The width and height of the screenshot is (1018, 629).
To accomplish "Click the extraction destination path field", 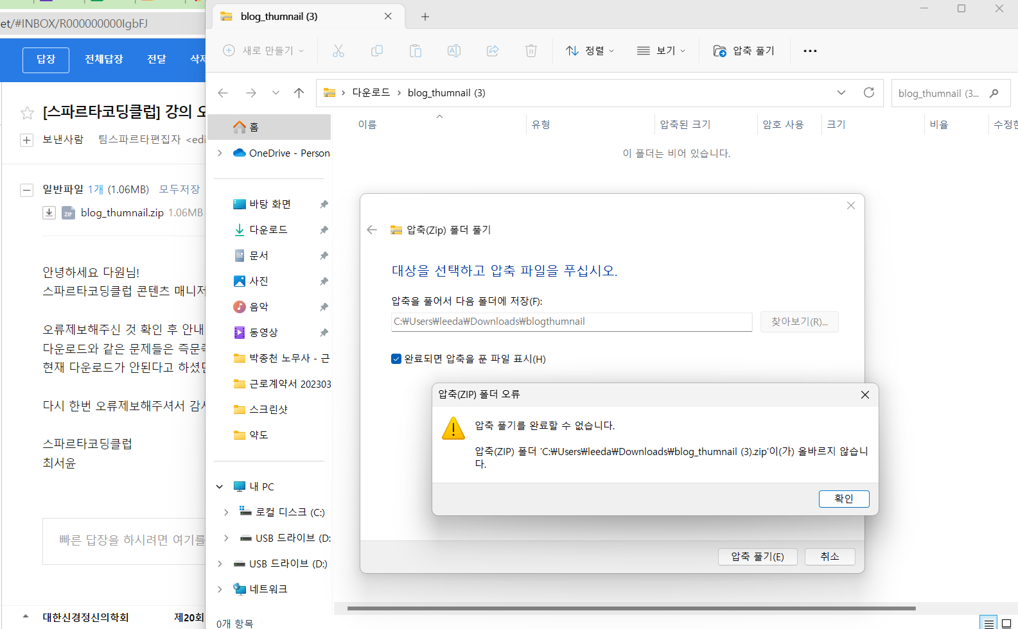I will [x=572, y=322].
